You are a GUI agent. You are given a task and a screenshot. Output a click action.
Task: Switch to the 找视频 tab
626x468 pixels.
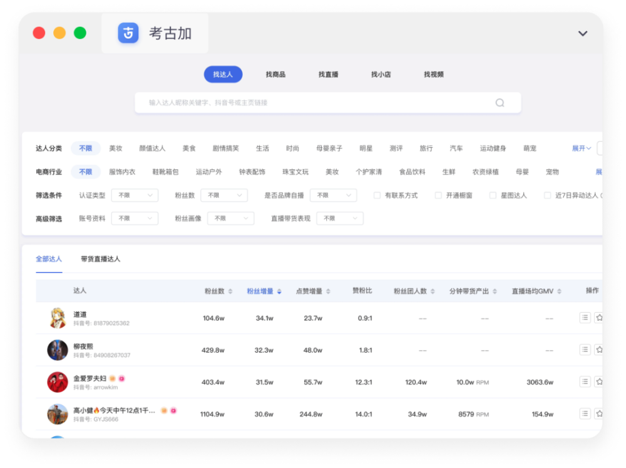434,75
